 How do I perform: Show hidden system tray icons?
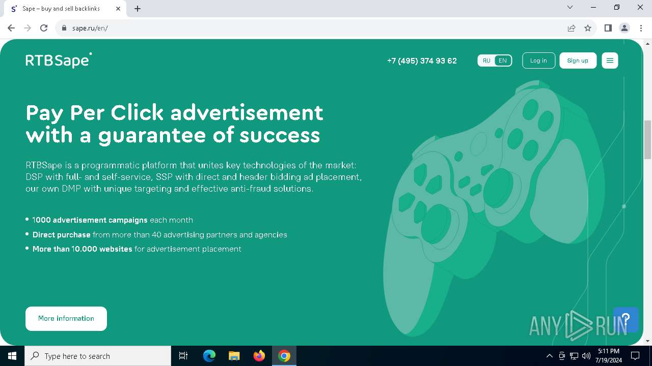coord(549,356)
